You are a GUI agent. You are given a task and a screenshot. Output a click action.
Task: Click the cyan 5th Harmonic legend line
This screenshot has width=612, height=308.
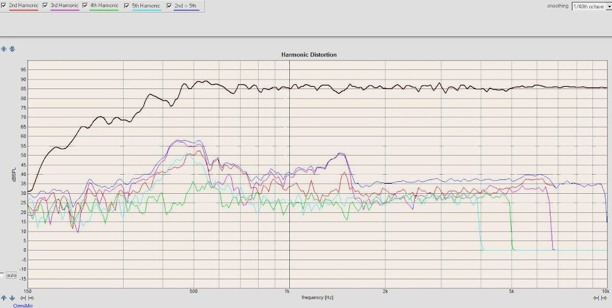(x=146, y=10)
